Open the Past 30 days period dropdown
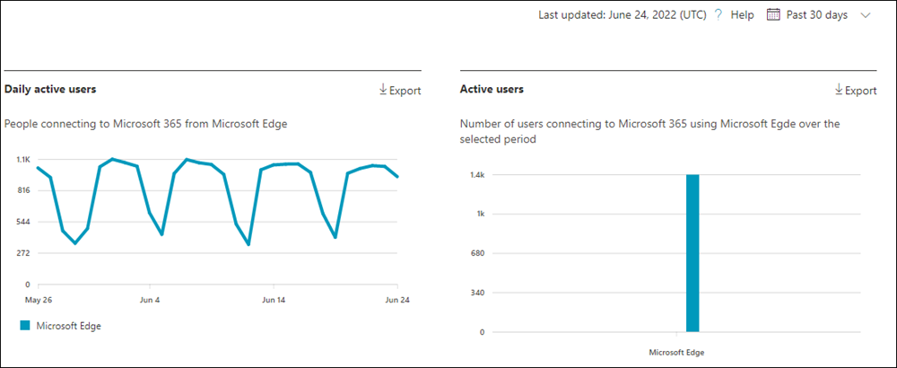 point(819,15)
